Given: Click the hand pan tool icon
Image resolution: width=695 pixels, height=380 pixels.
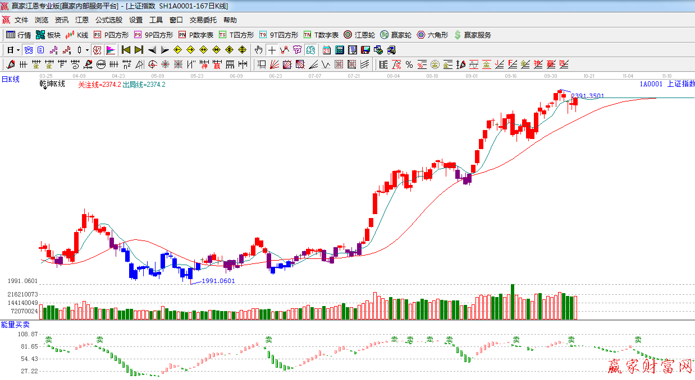Looking at the screenshot, I should tap(259, 50).
